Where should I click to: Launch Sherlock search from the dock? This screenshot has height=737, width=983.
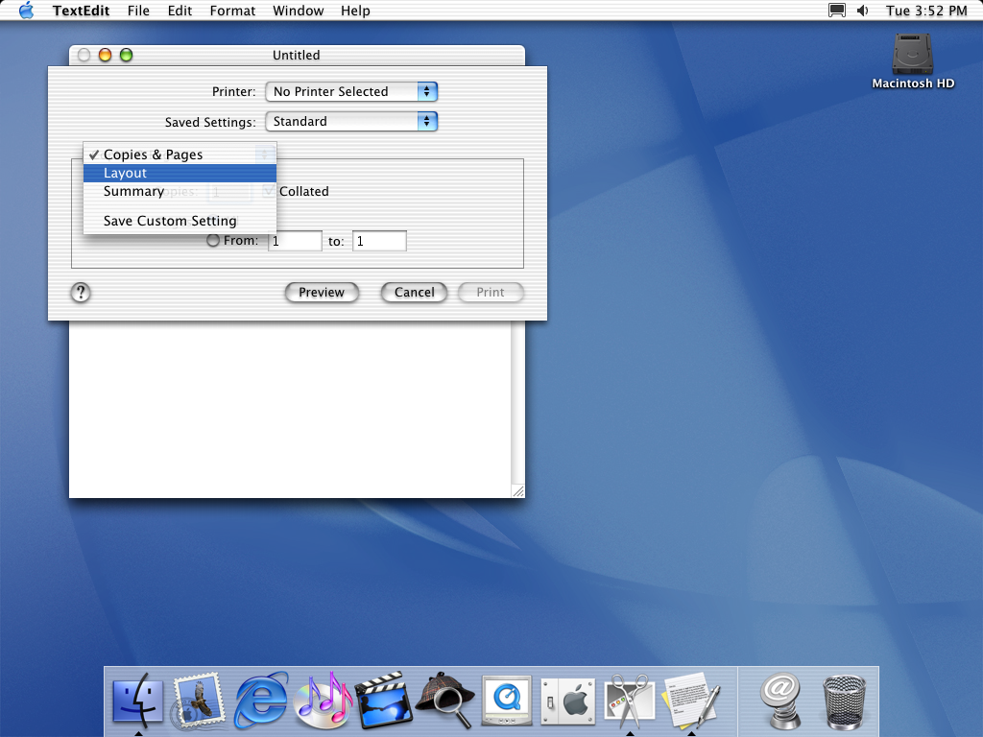(x=445, y=700)
